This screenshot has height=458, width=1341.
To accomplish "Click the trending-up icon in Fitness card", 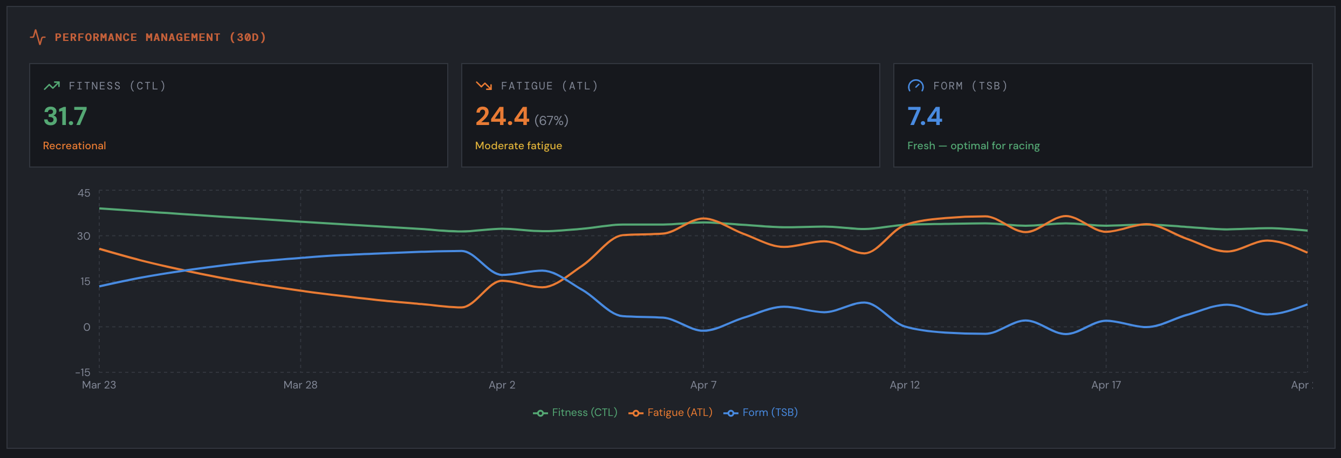I will (52, 86).
